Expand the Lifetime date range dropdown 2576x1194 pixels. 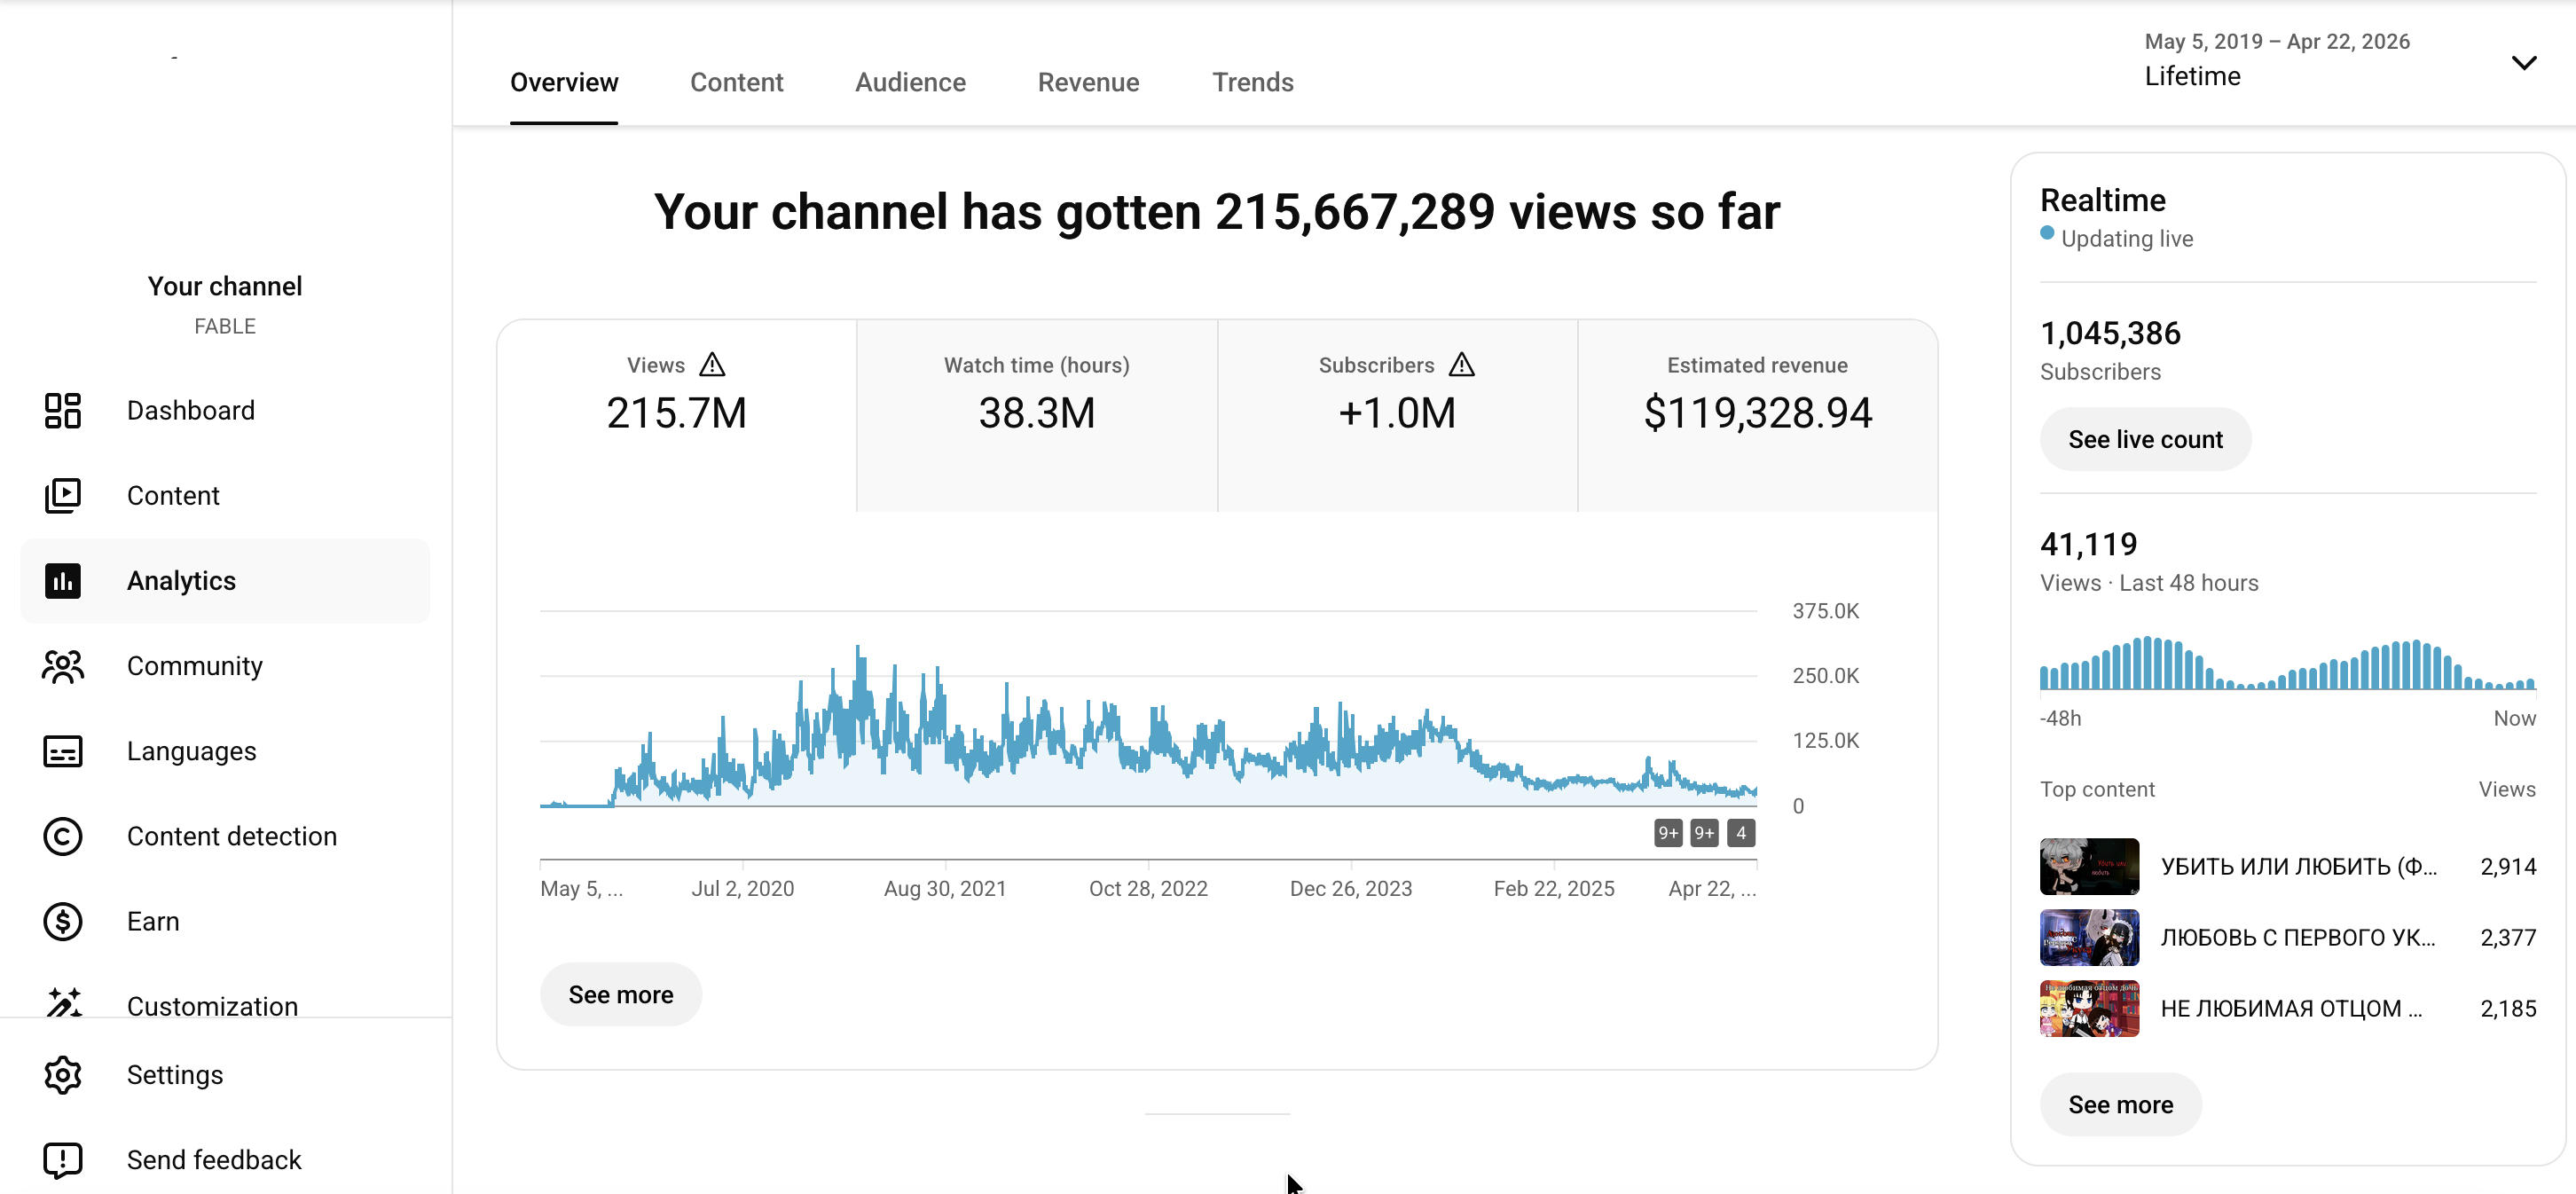tap(2523, 63)
